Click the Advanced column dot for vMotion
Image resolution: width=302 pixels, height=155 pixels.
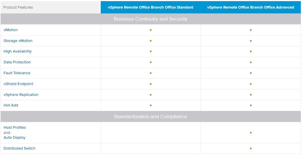251,30
